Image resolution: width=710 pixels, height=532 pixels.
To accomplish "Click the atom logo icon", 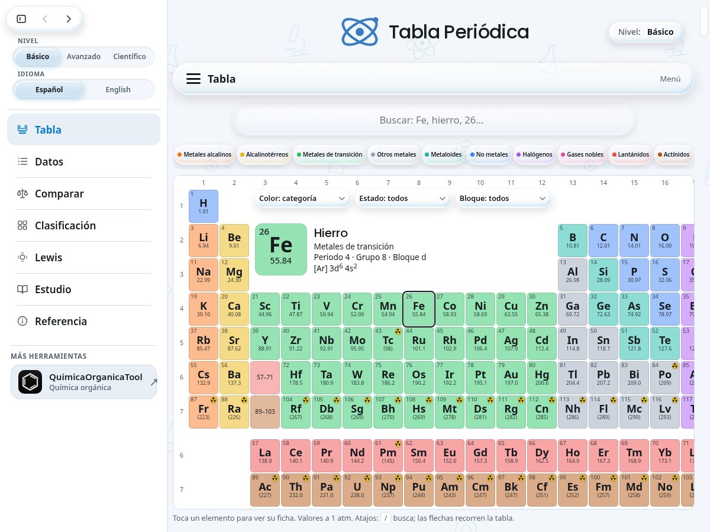I will (360, 31).
